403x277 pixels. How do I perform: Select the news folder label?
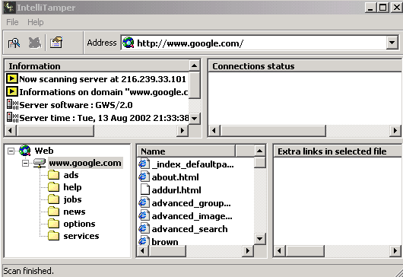[75, 212]
